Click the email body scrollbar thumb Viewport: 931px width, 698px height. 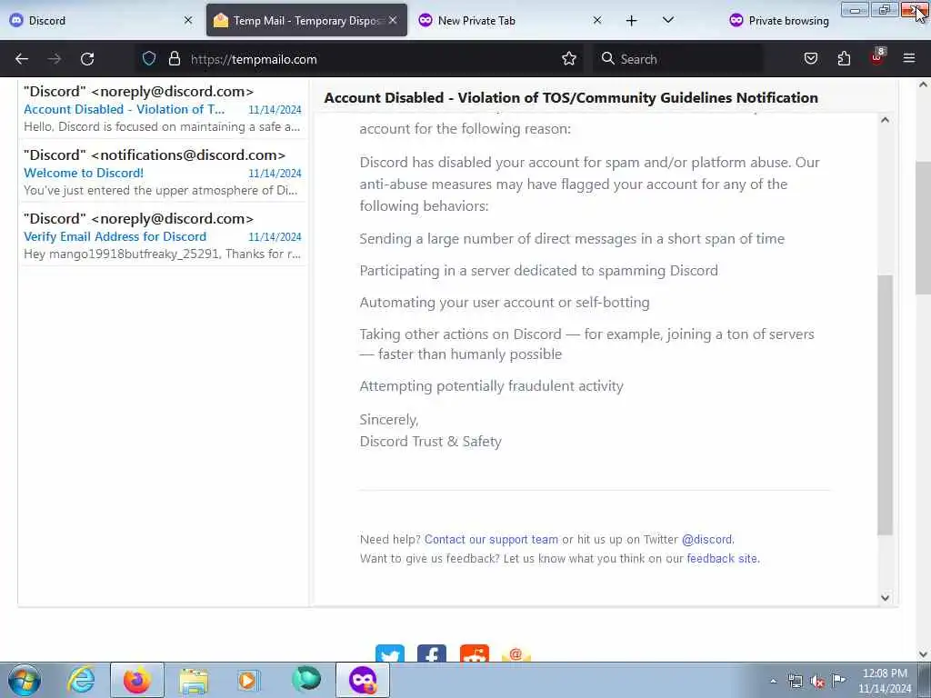(885, 404)
